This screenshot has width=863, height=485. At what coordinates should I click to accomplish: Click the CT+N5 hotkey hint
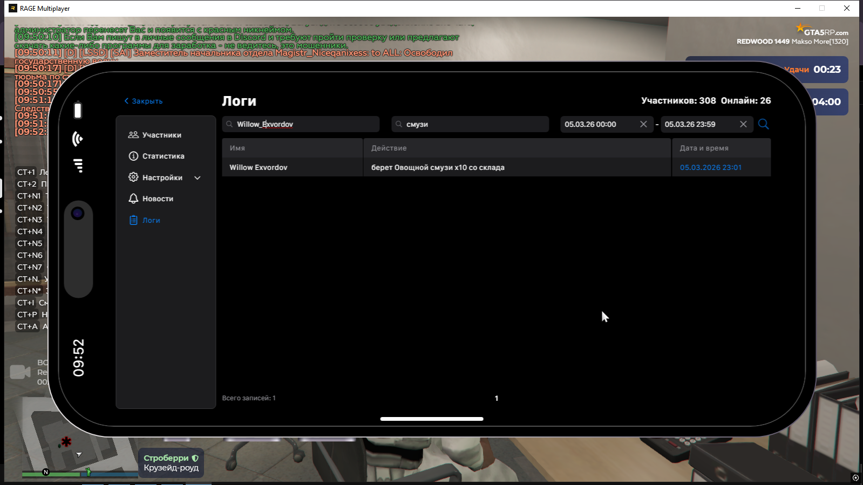click(x=30, y=243)
